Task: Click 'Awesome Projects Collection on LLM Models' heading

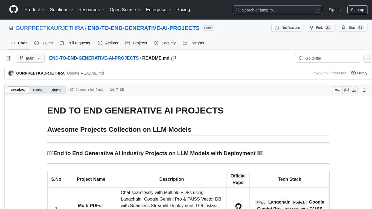Action: pos(119,129)
